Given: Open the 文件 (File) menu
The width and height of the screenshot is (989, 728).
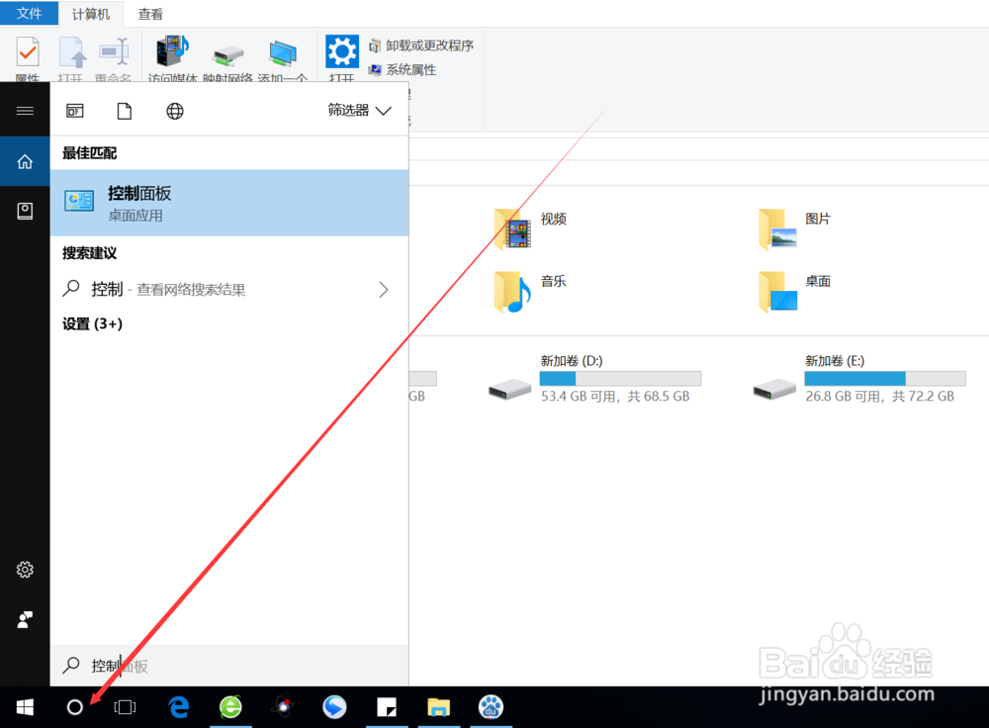Looking at the screenshot, I should (30, 14).
